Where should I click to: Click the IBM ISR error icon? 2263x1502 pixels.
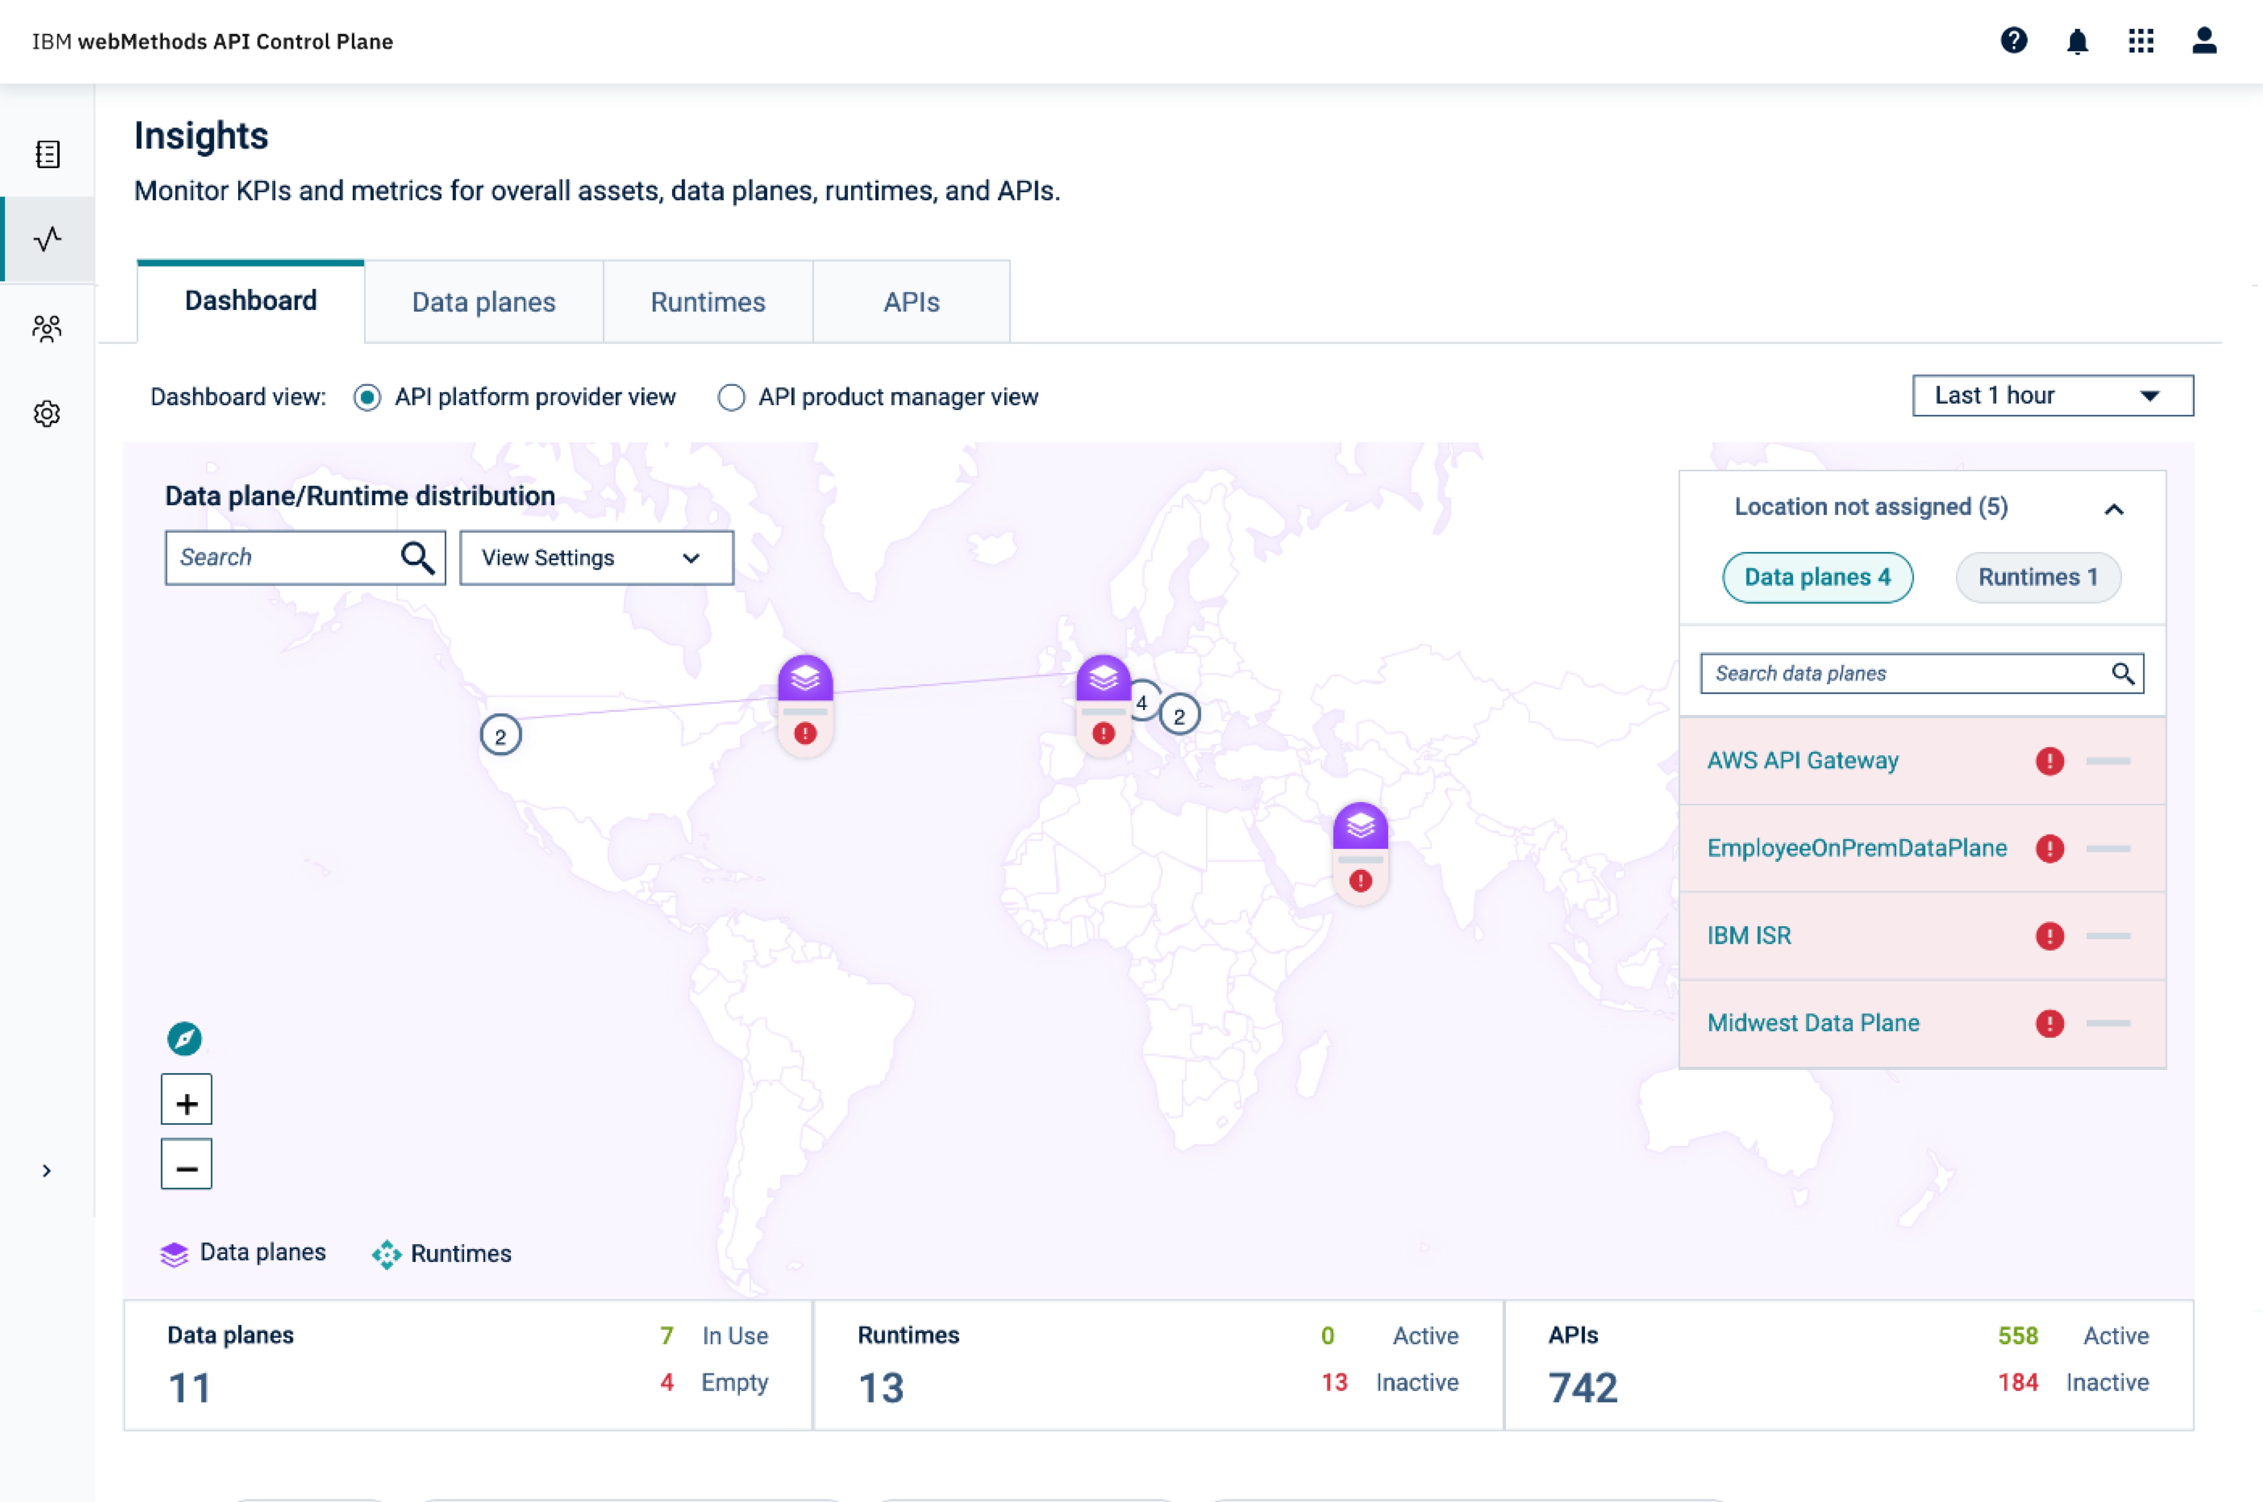(x=2049, y=936)
